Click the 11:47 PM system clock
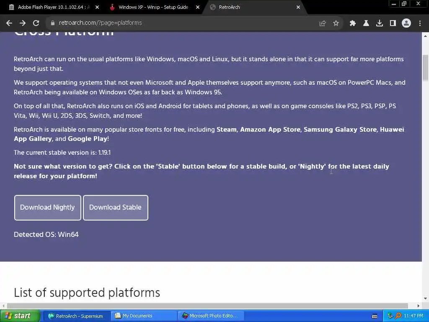429x322 pixels. point(413,316)
